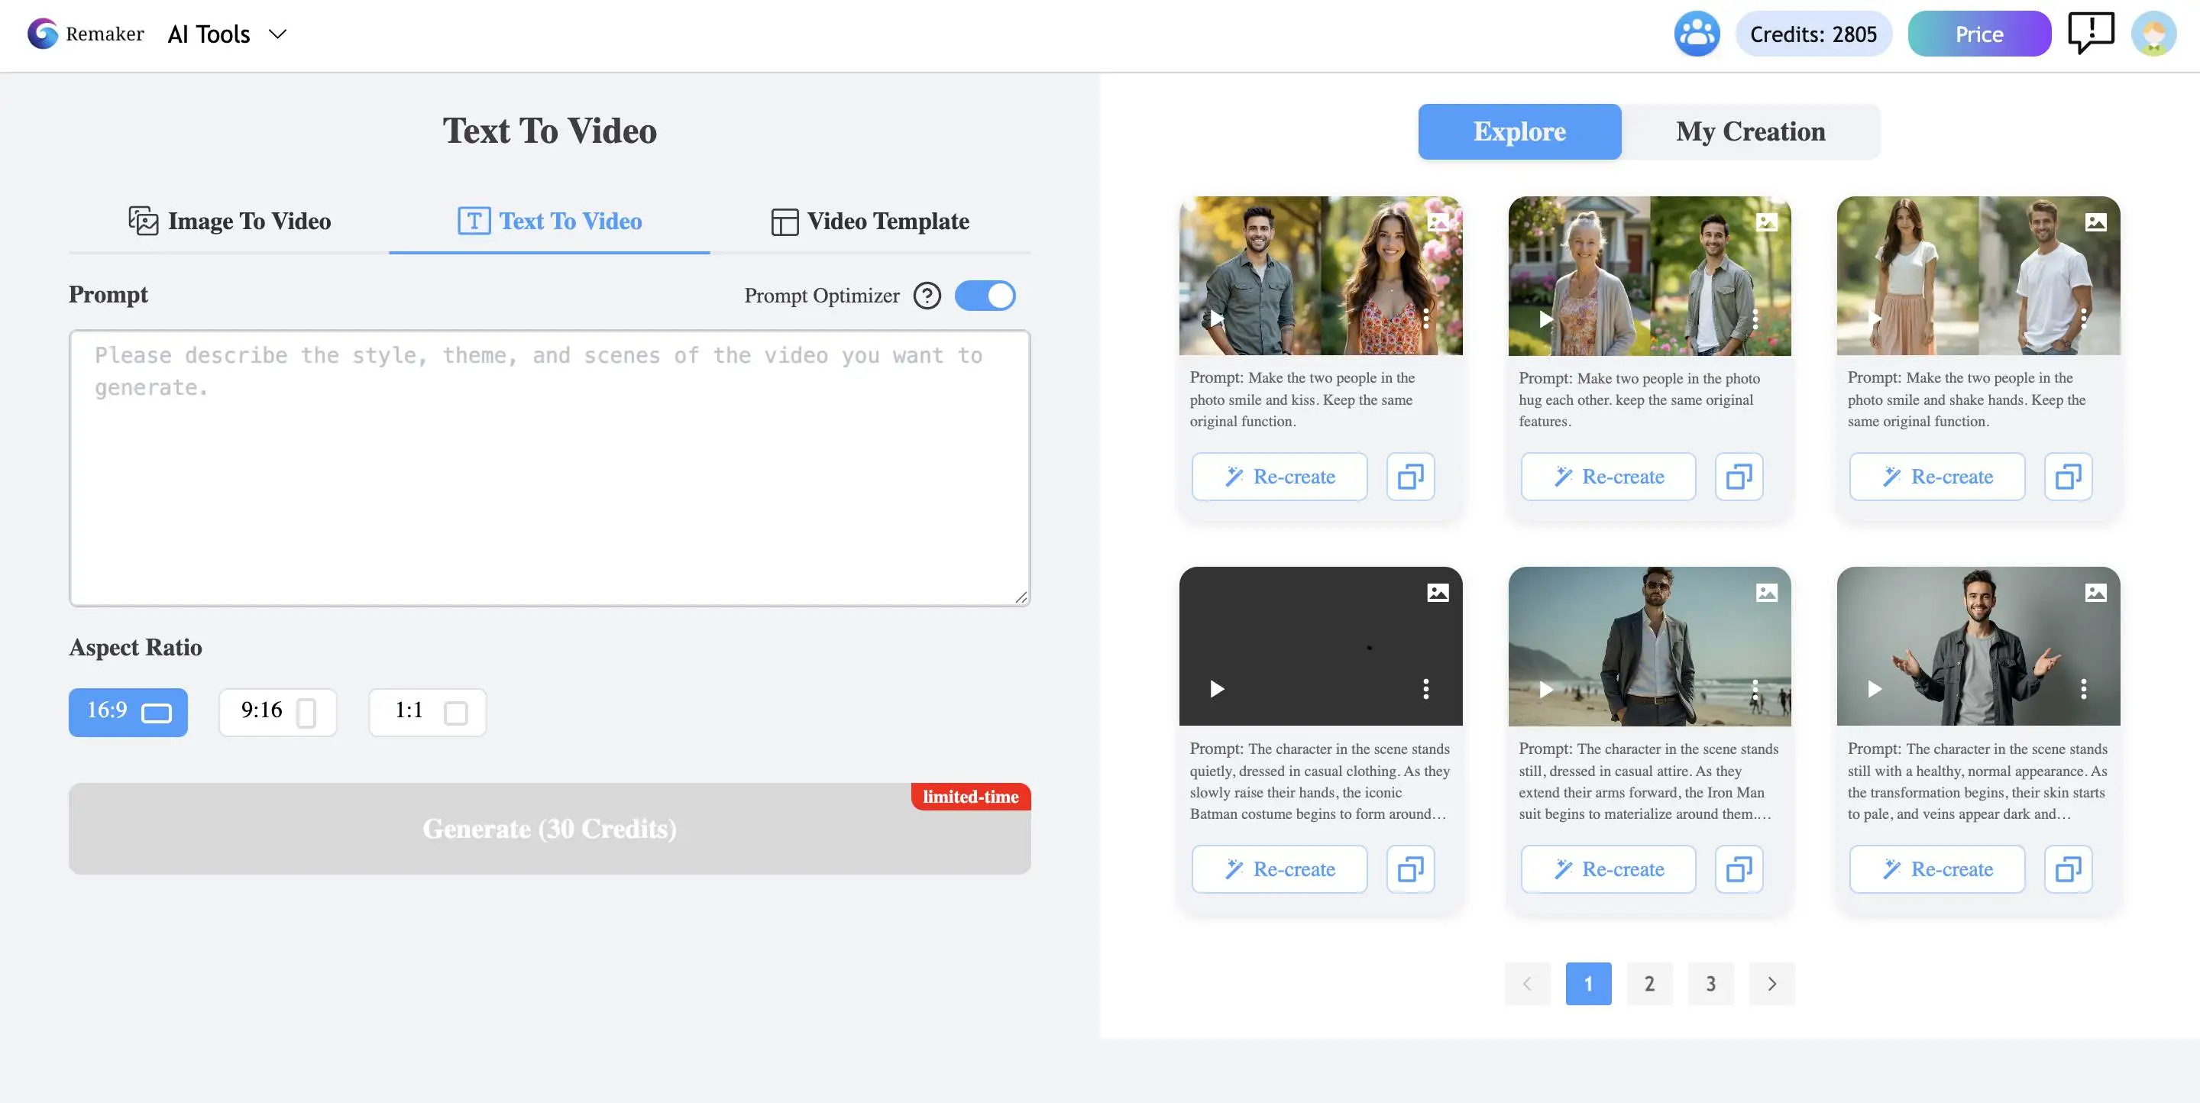Click image icon on Batman costume thumbnail
The width and height of the screenshot is (2200, 1103).
click(1438, 593)
